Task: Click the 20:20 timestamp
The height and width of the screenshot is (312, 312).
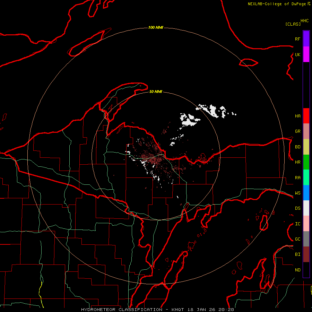Action: point(226,310)
